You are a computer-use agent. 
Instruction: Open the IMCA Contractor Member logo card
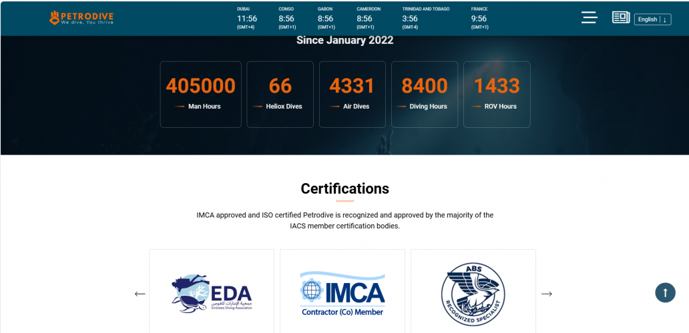(342, 292)
